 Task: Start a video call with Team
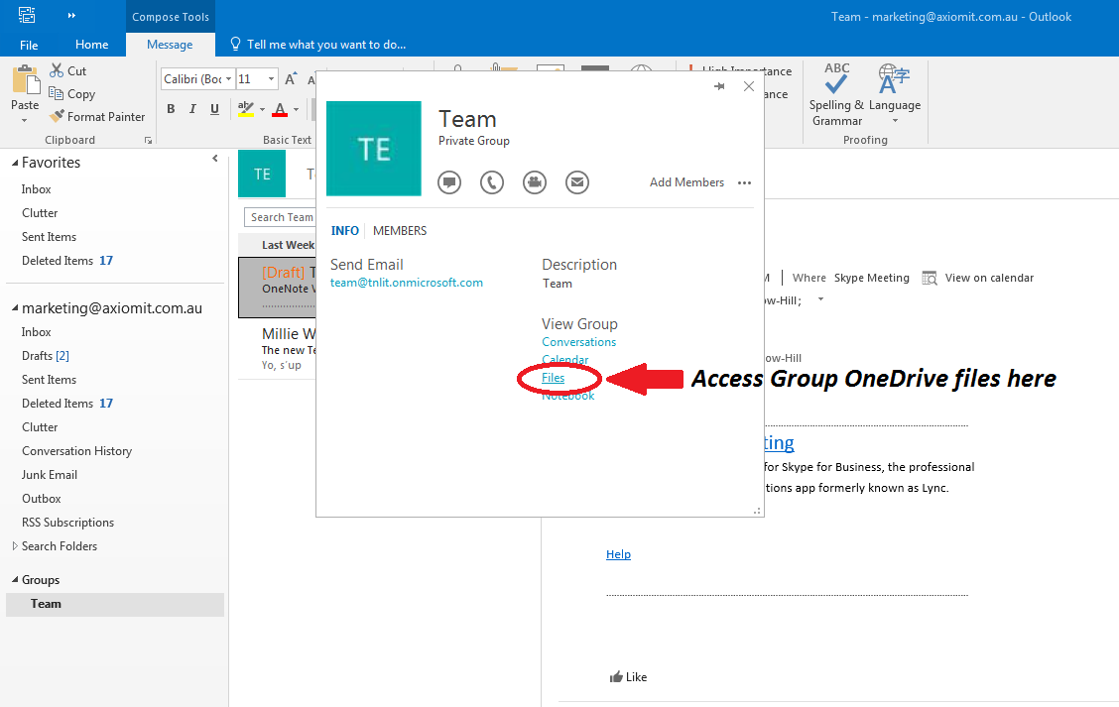point(535,182)
